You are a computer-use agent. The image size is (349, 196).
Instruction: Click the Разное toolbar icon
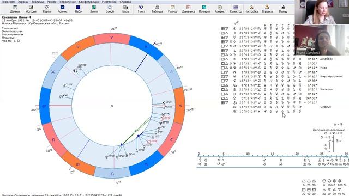(x=172, y=9)
